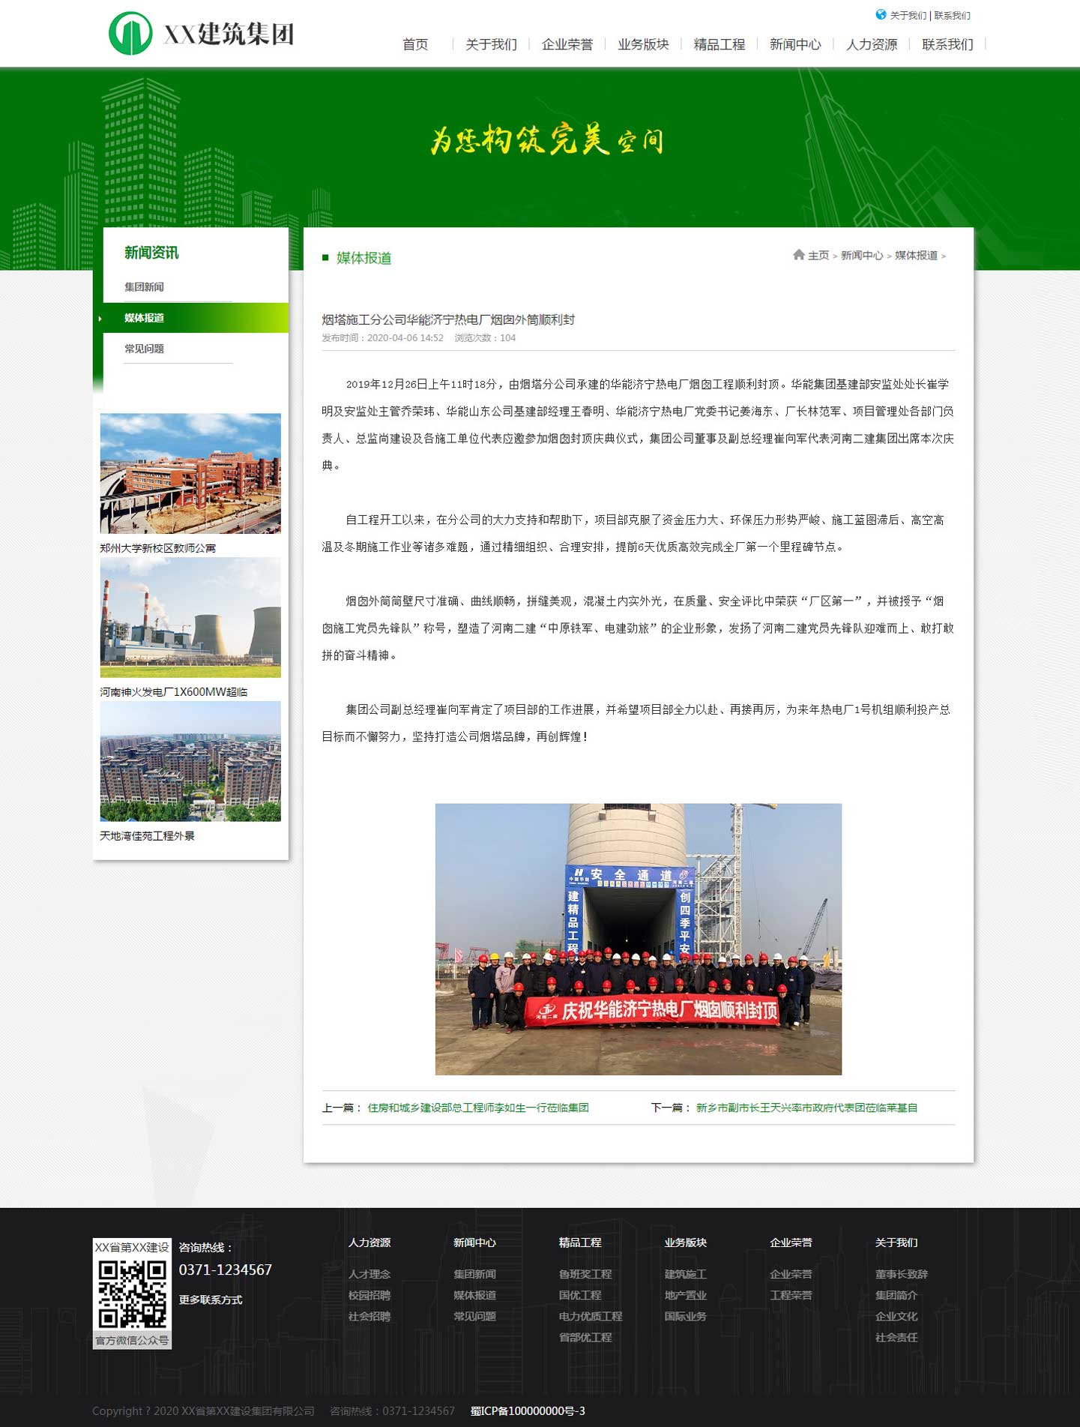Click 更多联系方式 in the footer
The image size is (1080, 1427).
pos(210,1300)
